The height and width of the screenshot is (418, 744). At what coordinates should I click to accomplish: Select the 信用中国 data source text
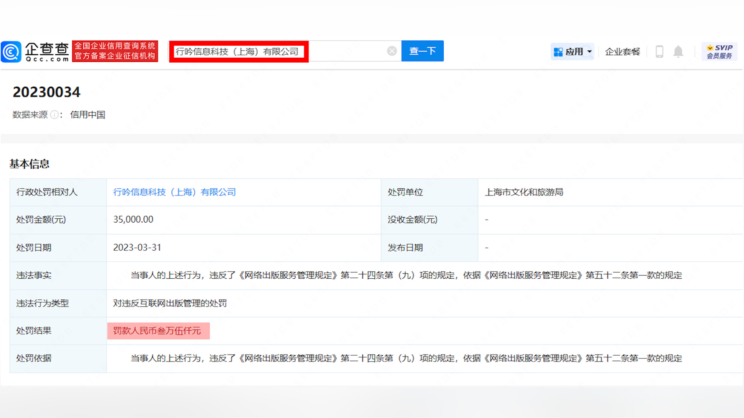pyautogui.click(x=88, y=115)
